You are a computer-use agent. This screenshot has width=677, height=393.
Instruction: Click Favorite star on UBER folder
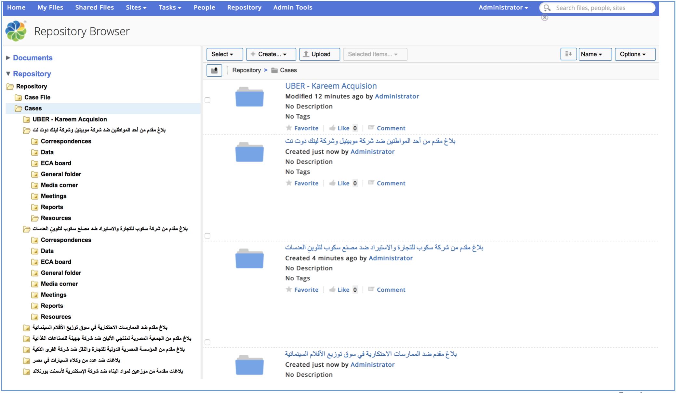click(x=289, y=128)
